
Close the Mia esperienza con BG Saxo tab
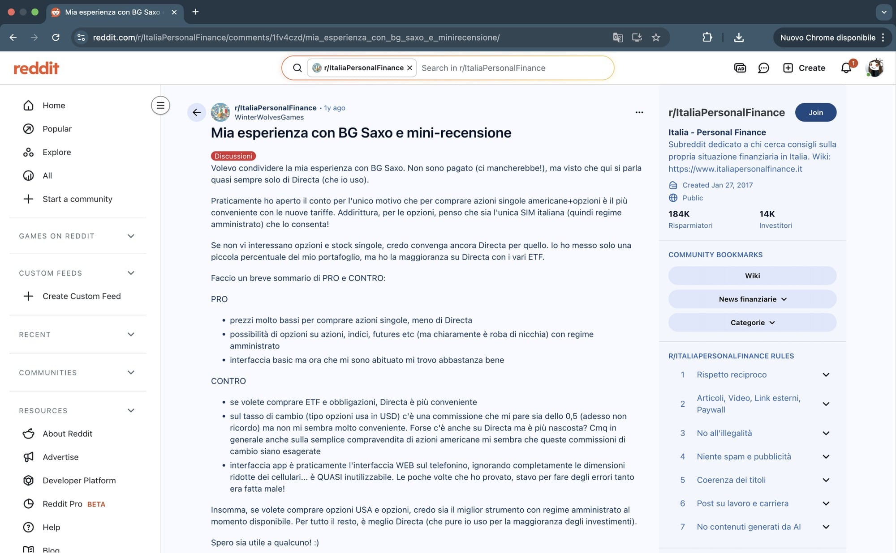[174, 12]
